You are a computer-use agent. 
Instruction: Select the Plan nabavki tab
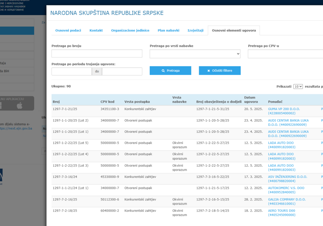coord(168,30)
